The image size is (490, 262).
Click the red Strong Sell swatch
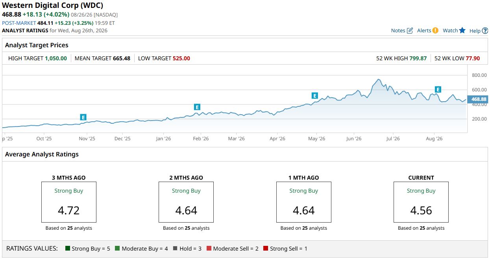266,249
